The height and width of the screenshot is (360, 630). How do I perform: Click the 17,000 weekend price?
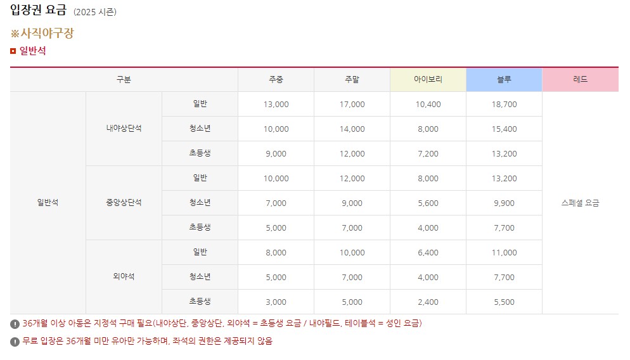352,105
